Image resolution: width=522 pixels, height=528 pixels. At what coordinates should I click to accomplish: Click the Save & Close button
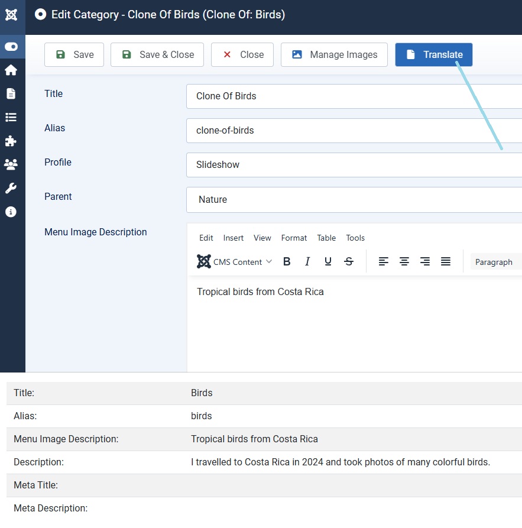click(157, 54)
